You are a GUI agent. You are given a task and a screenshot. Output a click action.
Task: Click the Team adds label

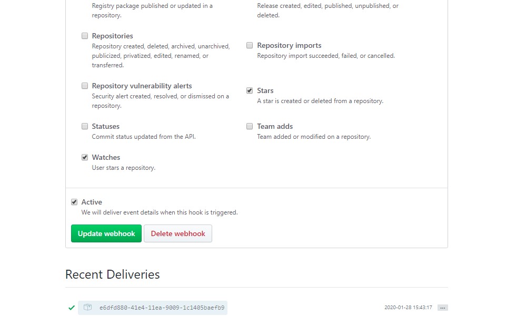(x=275, y=126)
